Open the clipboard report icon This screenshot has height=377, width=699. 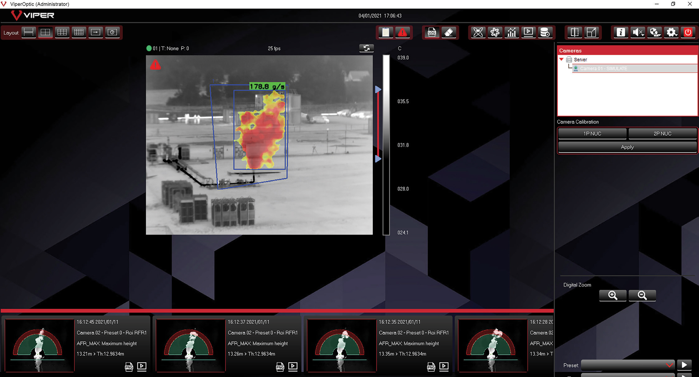[x=385, y=32]
